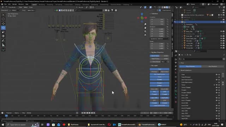Click the properties editor search field
The height and width of the screenshot is (127, 226).
click(x=200, y=51)
